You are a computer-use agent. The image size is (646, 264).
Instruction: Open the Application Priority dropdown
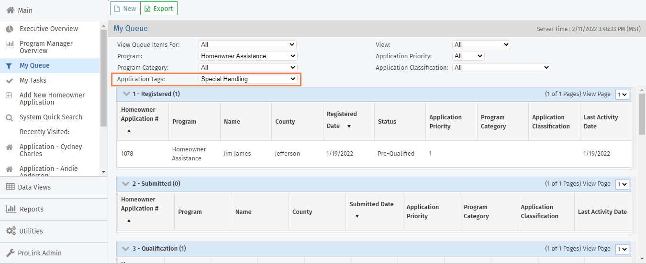[468, 56]
